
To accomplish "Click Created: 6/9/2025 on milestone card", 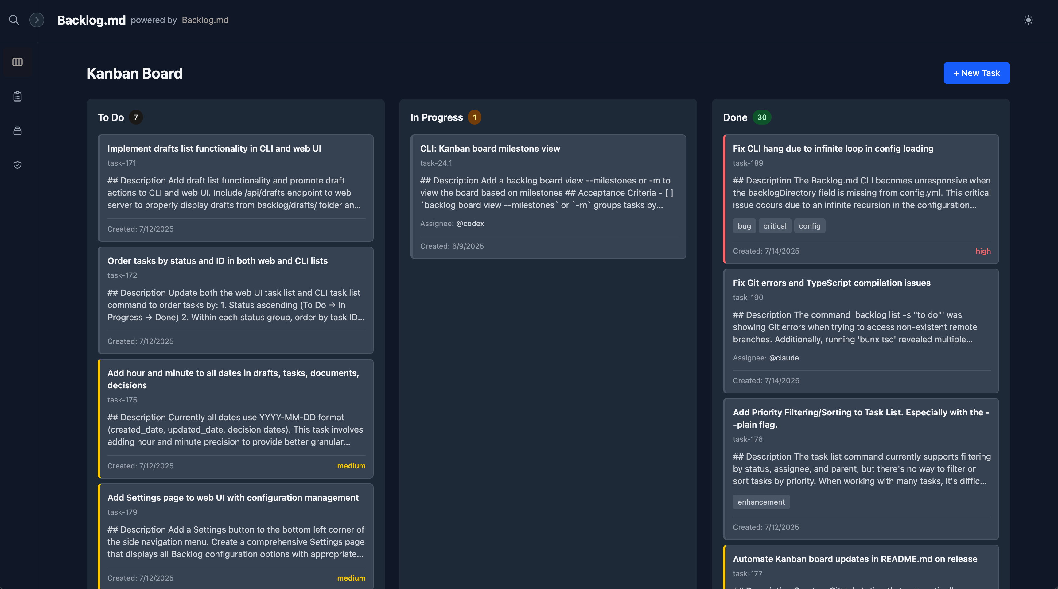I will point(452,246).
